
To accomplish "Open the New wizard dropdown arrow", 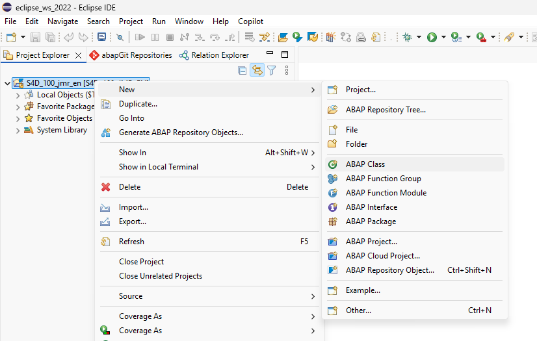I will (x=23, y=37).
